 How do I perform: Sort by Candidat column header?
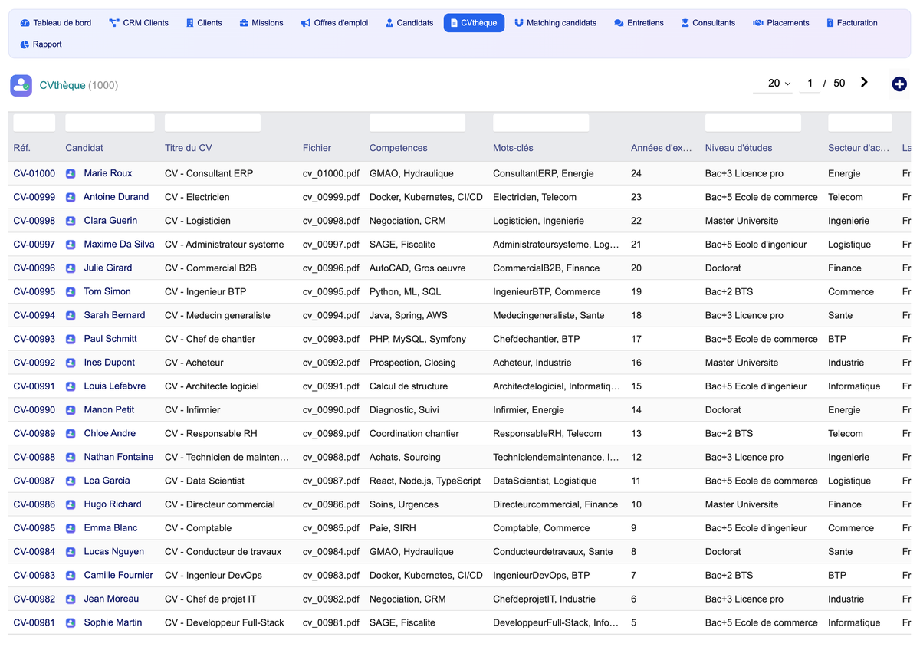point(84,148)
